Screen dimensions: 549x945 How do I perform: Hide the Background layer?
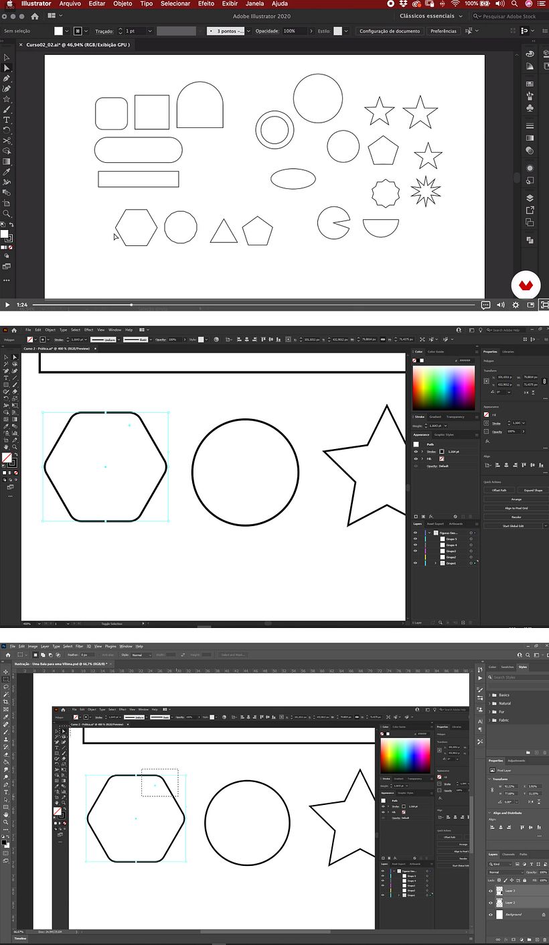point(491,915)
